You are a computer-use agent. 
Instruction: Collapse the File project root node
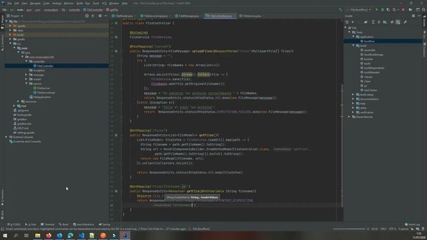pos(7,21)
